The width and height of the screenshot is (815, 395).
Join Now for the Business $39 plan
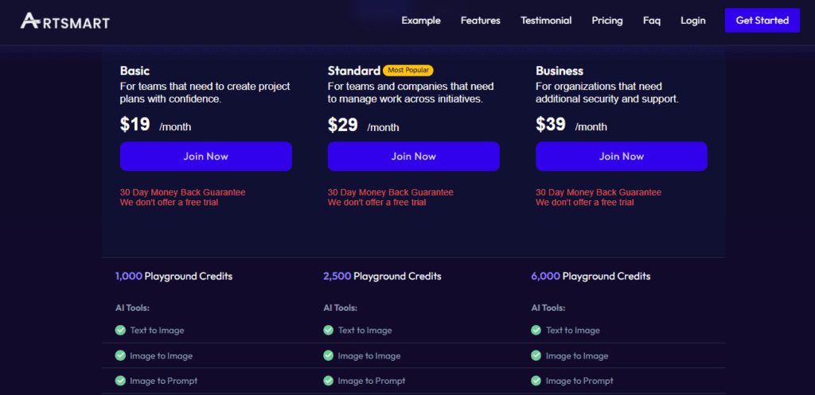click(x=622, y=157)
